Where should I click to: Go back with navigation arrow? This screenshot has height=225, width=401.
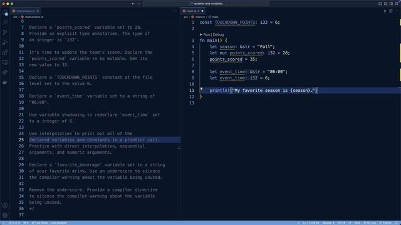[x=133, y=4]
